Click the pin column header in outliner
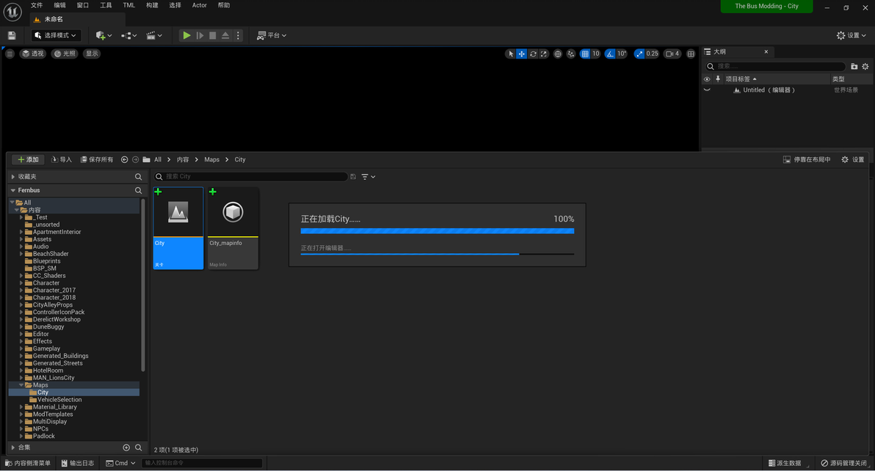Image resolution: width=875 pixels, height=471 pixels. (x=718, y=79)
